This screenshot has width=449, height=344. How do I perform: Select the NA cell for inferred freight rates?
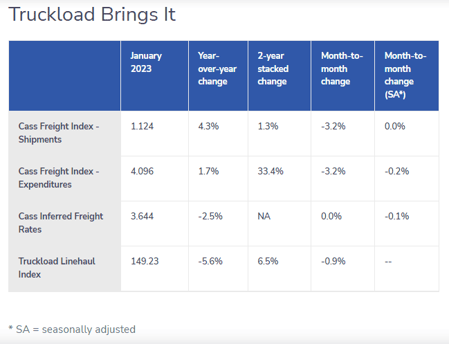(x=264, y=216)
